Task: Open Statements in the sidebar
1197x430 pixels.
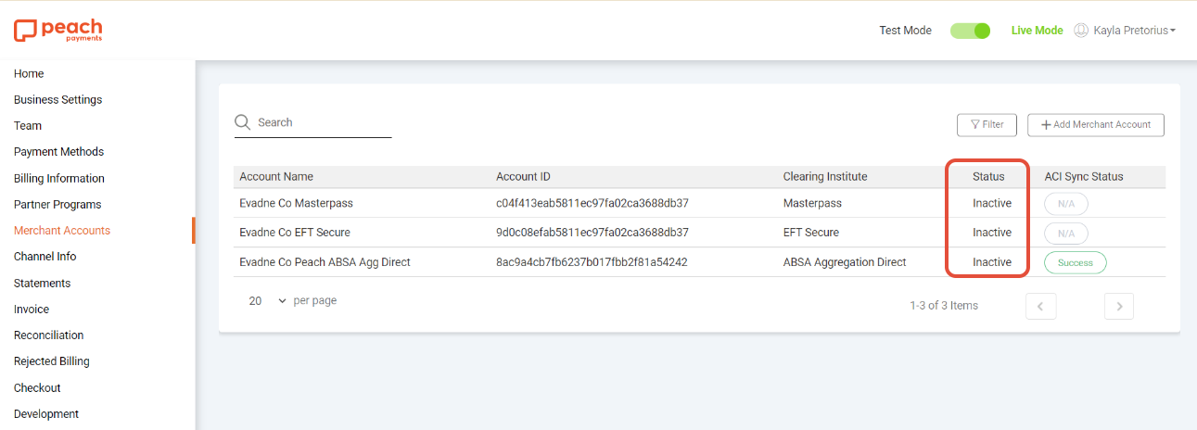Action: coord(43,283)
